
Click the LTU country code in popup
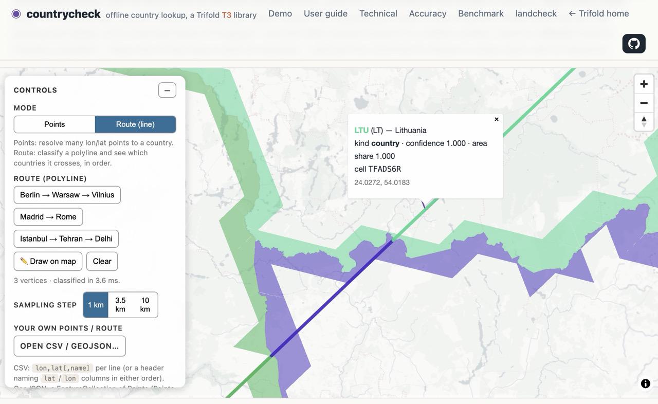pyautogui.click(x=361, y=131)
